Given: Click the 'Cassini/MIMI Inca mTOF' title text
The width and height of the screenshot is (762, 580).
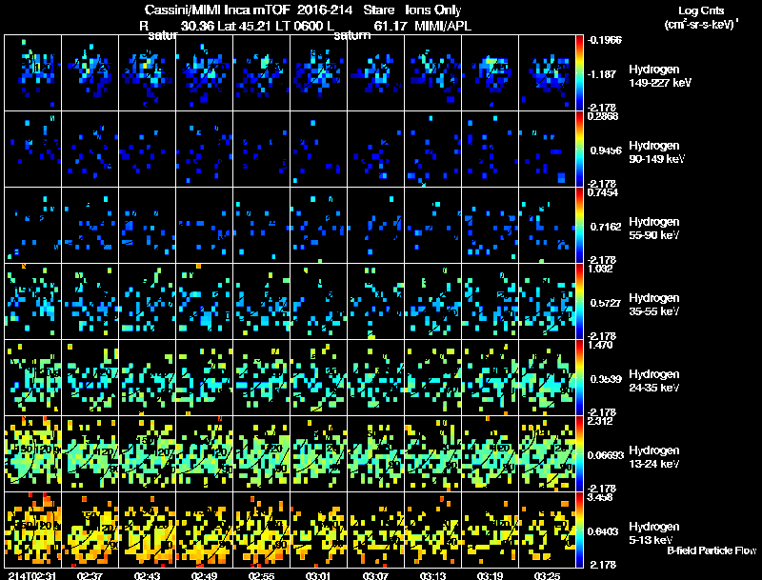Looking at the screenshot, I should [x=217, y=10].
